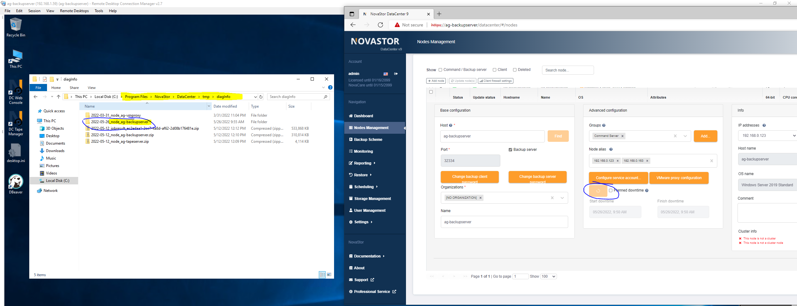Open the Explorer File tab
The image size is (797, 306).
(x=38, y=88)
